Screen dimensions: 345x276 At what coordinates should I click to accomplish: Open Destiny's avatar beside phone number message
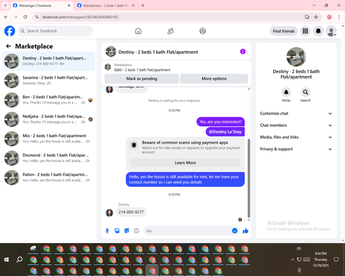click(109, 213)
